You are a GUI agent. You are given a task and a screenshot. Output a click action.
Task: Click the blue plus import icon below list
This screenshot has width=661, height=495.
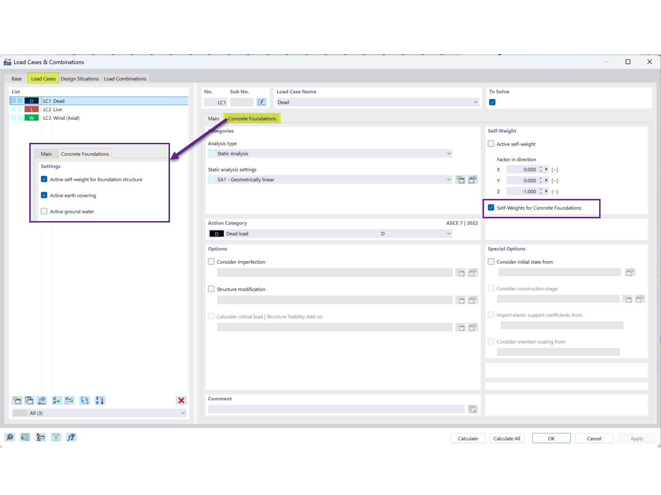(x=42, y=400)
